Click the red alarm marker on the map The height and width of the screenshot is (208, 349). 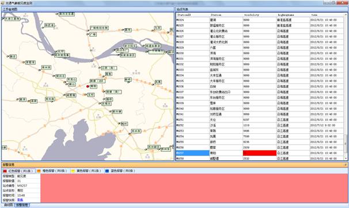click(88, 86)
